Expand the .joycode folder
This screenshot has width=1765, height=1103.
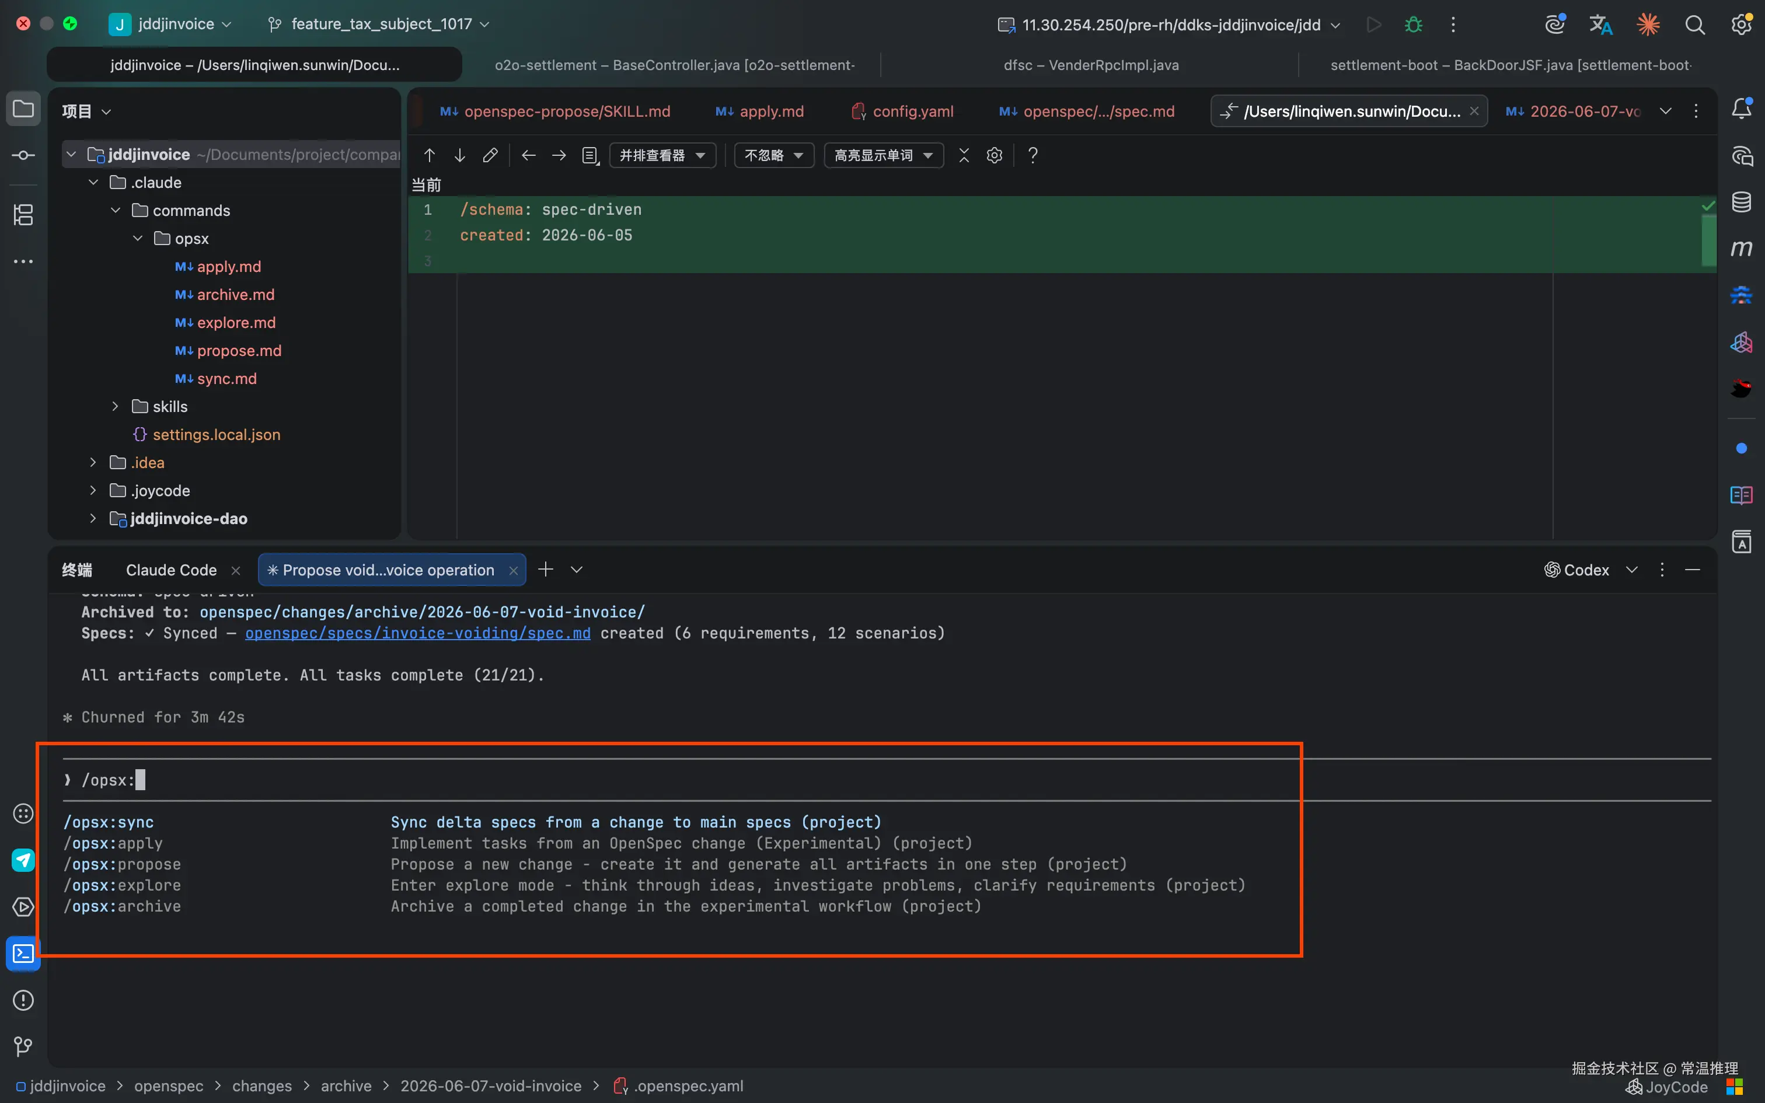tap(93, 490)
